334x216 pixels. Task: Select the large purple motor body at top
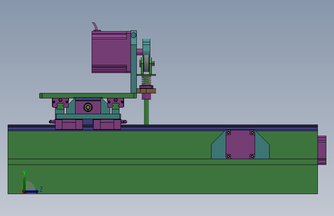[111, 52]
